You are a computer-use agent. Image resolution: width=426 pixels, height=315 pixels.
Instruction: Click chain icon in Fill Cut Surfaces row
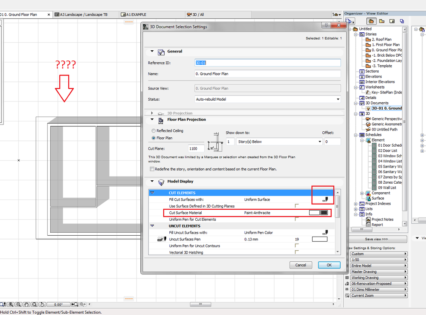coord(325,199)
